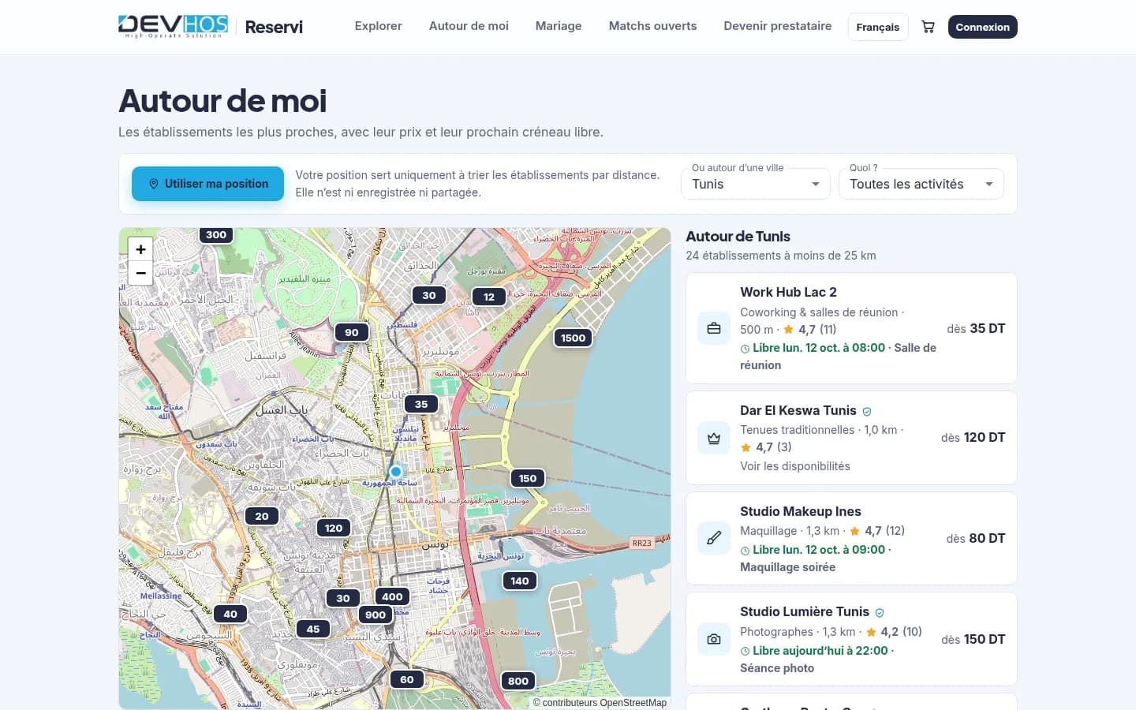Go to the Explorer menu
Image resolution: width=1136 pixels, height=710 pixels.
(379, 26)
